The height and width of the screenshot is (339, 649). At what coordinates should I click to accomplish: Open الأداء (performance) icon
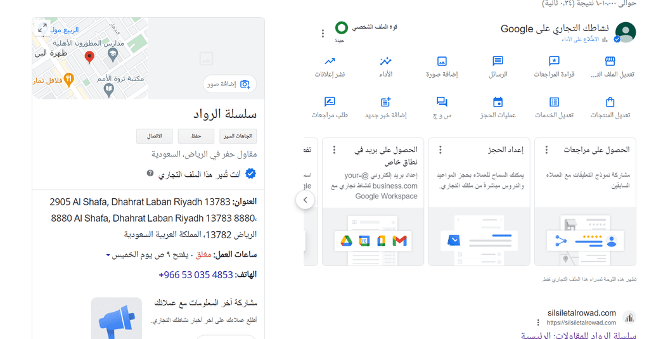click(386, 61)
